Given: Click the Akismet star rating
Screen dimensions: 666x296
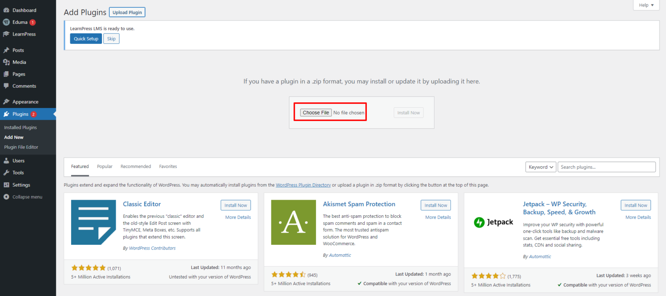Looking at the screenshot, I should pos(288,274).
